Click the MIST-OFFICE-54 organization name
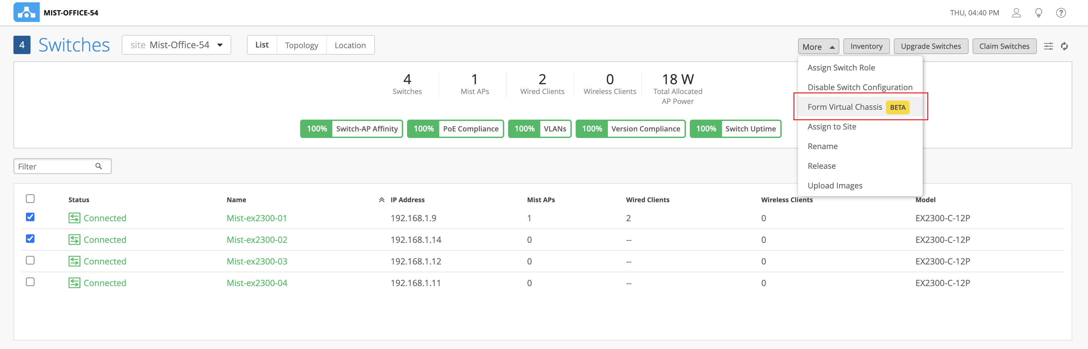This screenshot has height=349, width=1088. [71, 13]
